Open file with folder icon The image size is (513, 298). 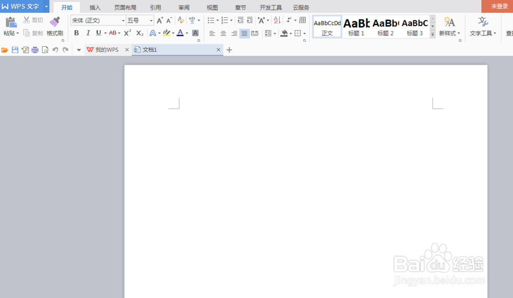5,50
